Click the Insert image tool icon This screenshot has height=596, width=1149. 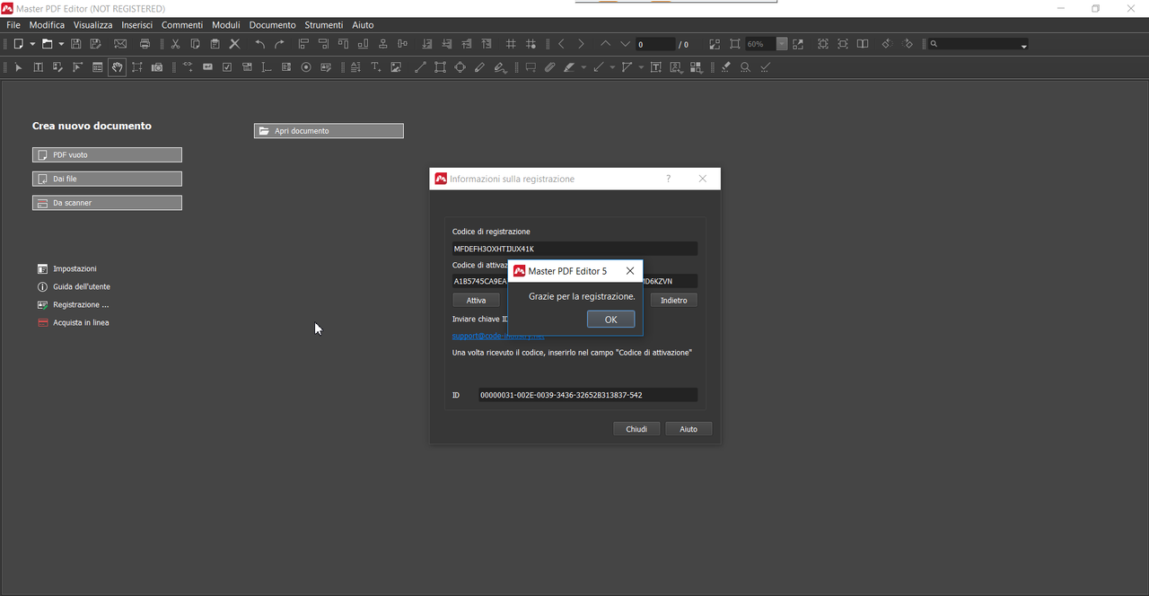click(396, 67)
